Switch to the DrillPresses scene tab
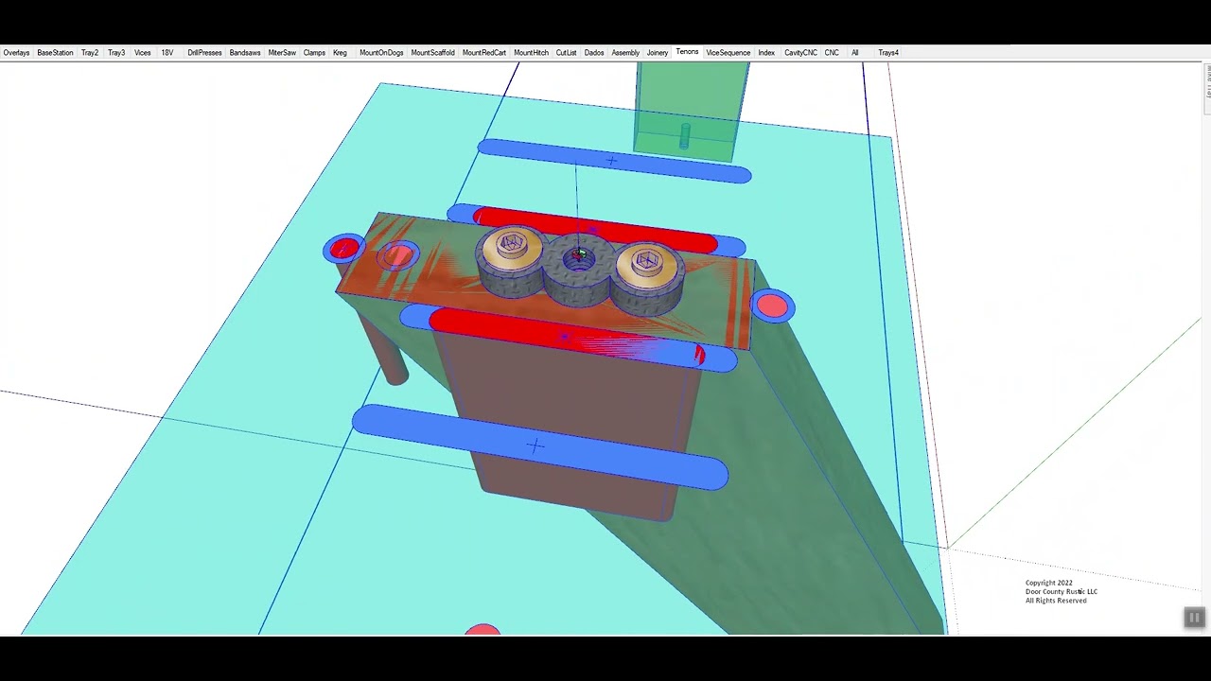 pyautogui.click(x=204, y=53)
